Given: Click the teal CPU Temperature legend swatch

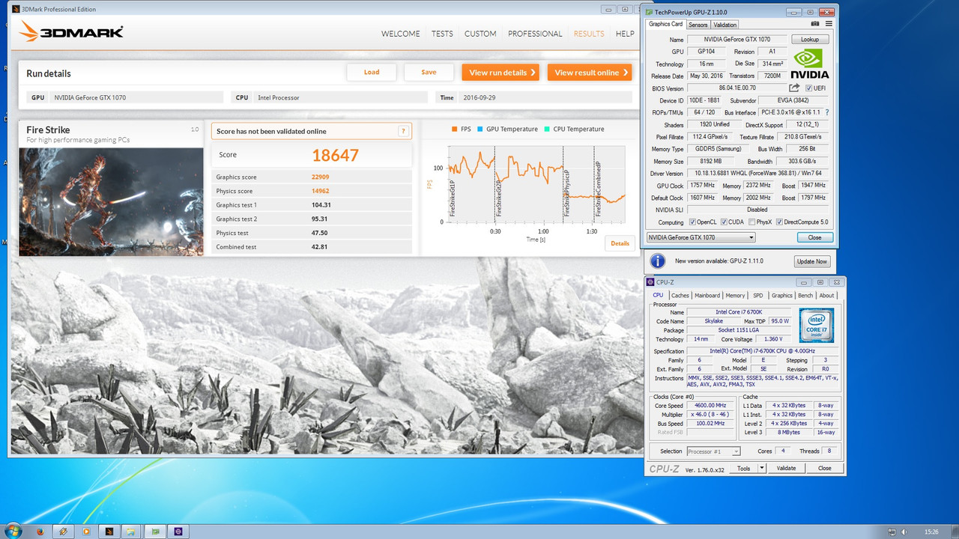Looking at the screenshot, I should [x=547, y=130].
